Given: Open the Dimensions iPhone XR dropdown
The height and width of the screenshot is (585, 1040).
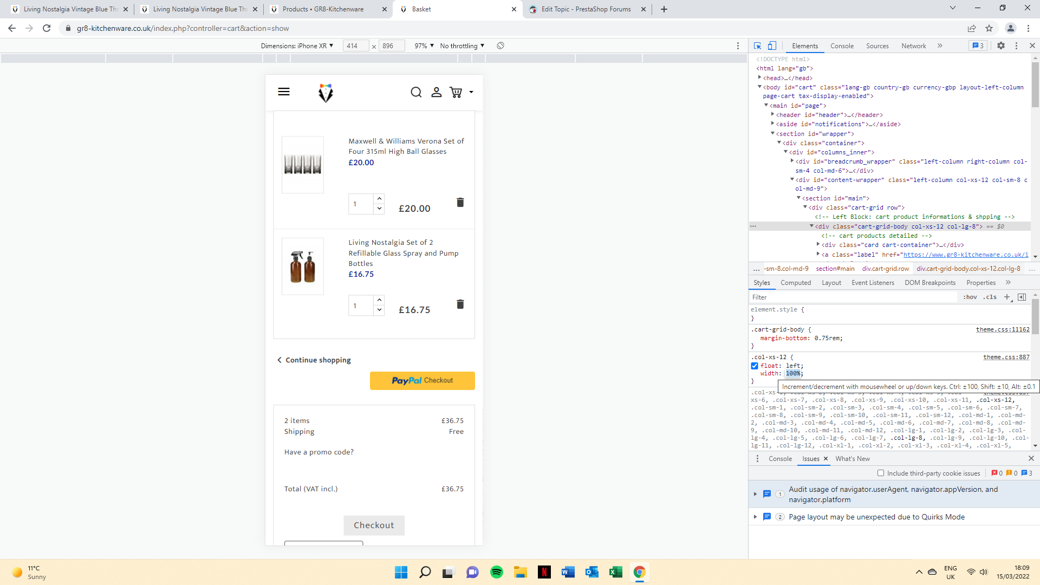Looking at the screenshot, I should 297,45.
